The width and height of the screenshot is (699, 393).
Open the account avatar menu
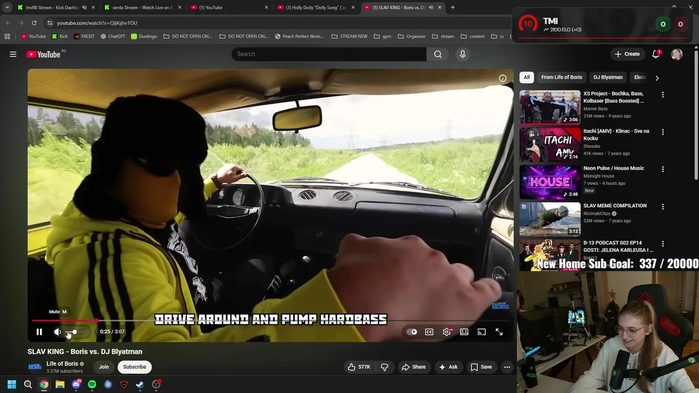coord(677,54)
